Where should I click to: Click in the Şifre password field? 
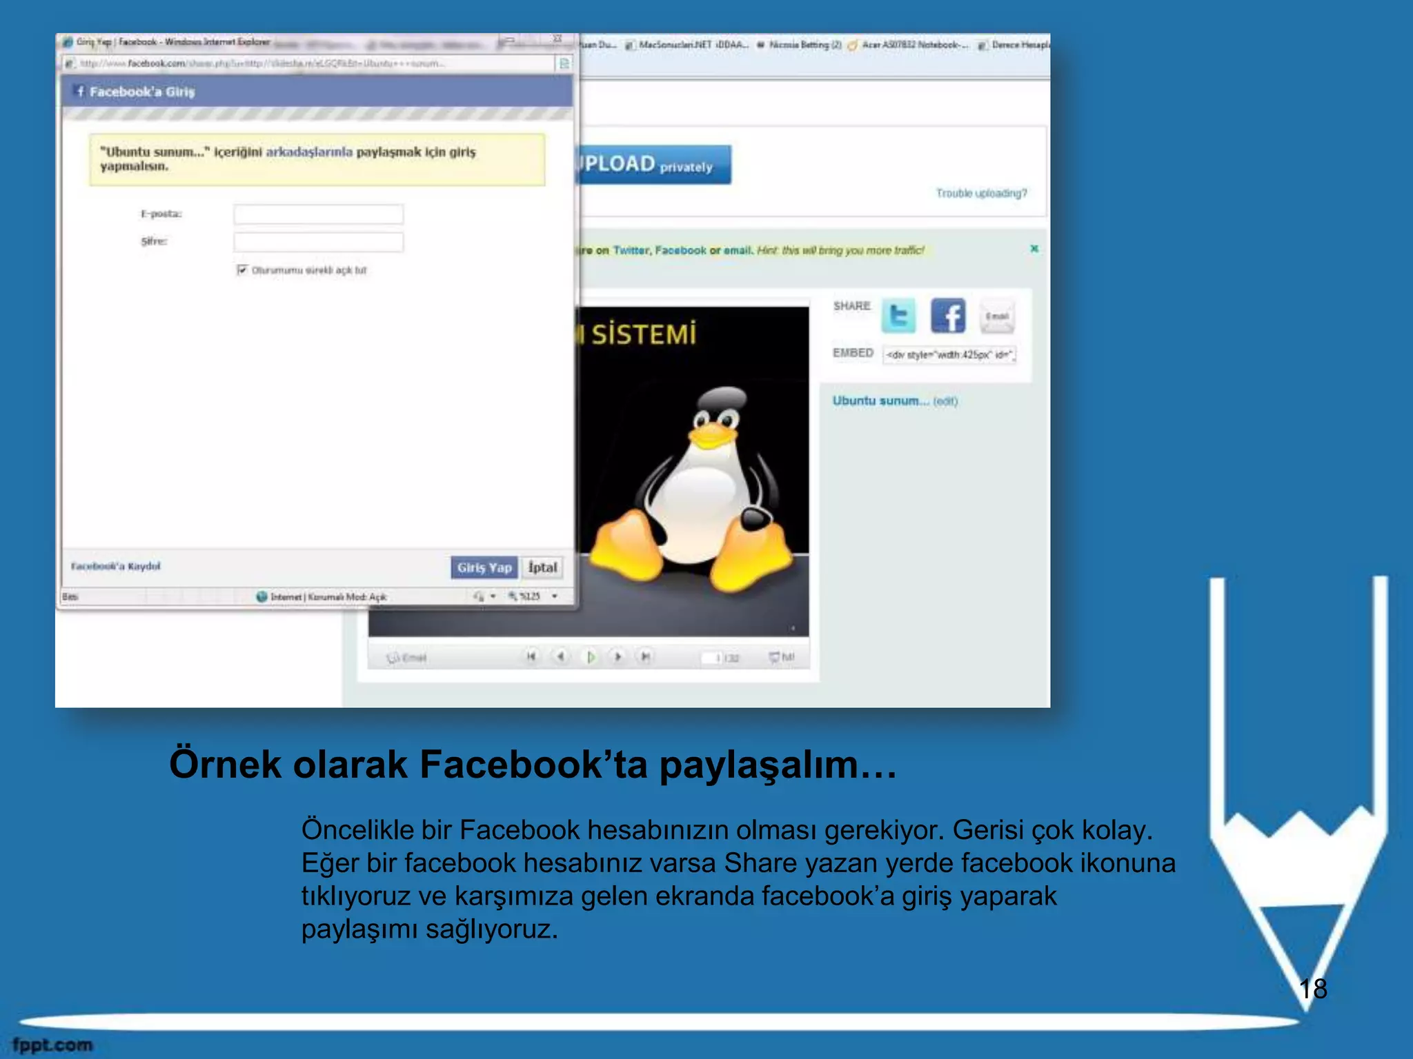[318, 242]
